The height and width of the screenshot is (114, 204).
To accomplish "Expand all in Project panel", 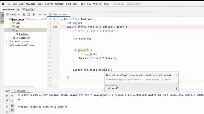I will [x=29, y=15].
